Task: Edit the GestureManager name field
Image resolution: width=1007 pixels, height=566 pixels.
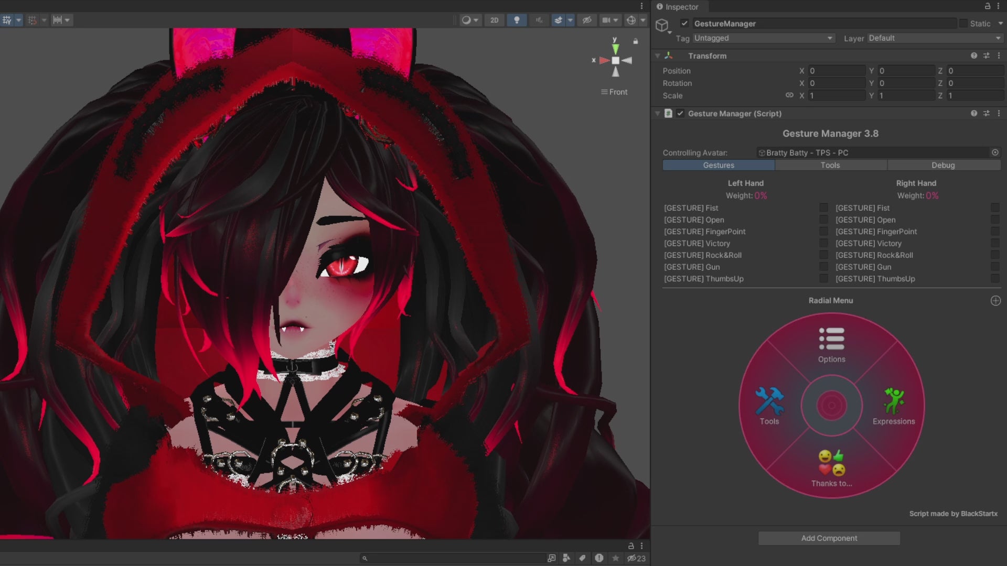Action: (824, 24)
